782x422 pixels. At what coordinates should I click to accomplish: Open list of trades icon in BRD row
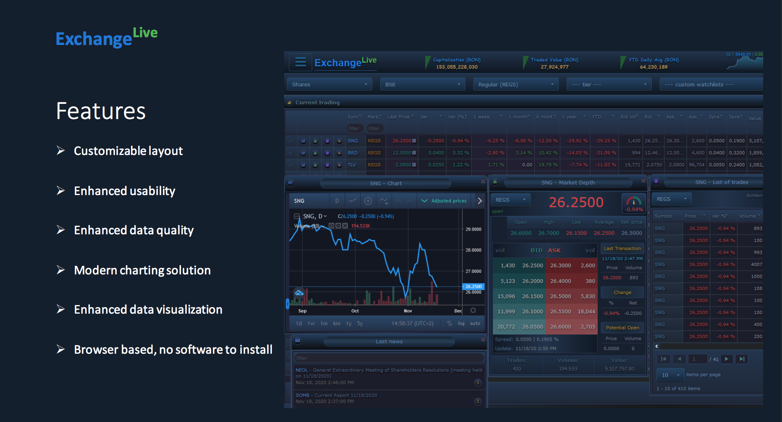[x=327, y=153]
